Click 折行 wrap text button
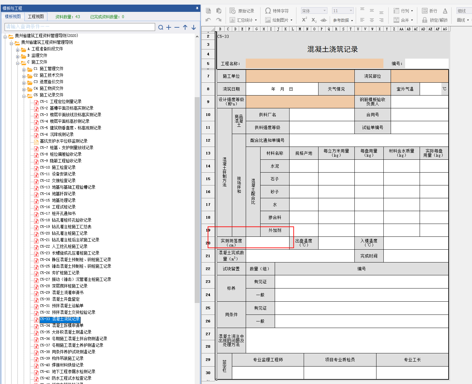Screen dimensions: 472x384 (x=430, y=11)
